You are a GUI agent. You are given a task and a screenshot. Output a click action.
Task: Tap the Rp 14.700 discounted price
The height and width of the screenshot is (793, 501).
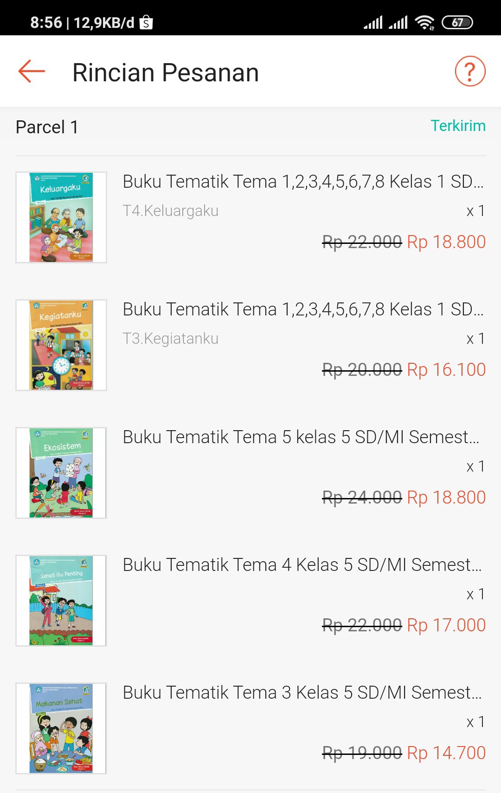coord(446,753)
